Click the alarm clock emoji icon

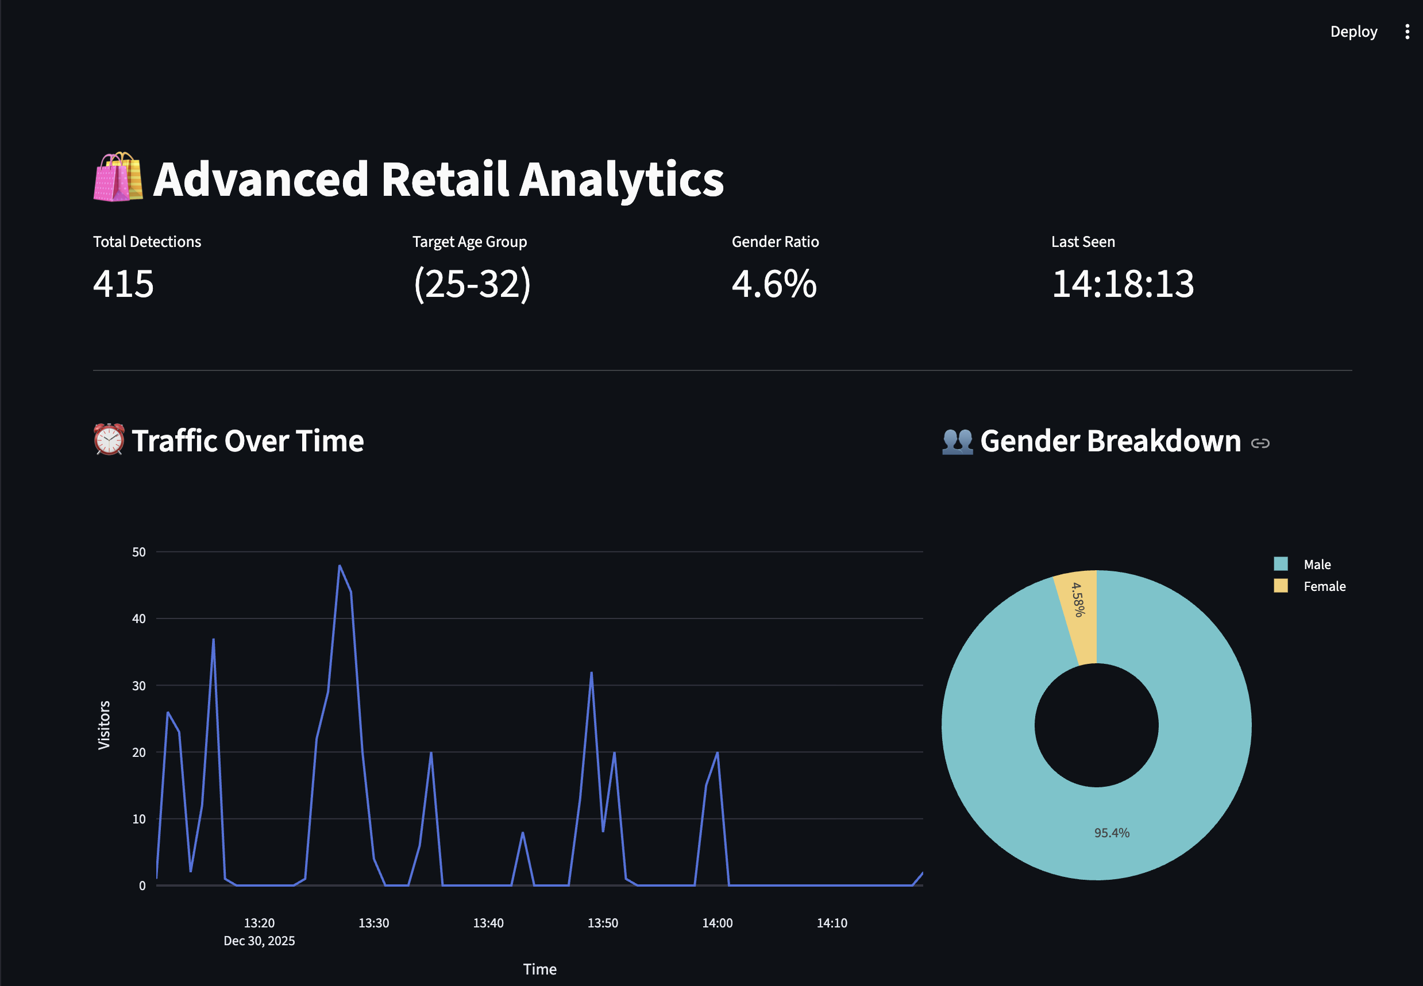pos(109,439)
